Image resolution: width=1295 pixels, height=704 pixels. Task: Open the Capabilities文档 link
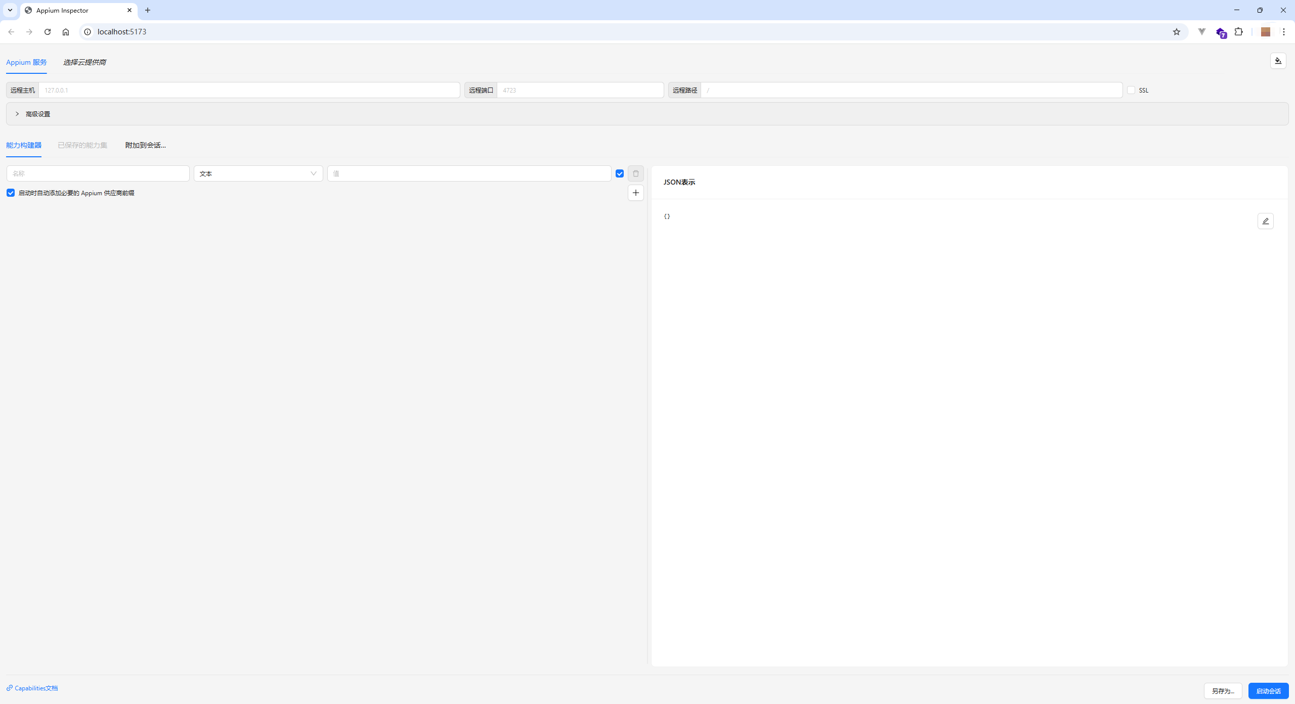point(35,688)
